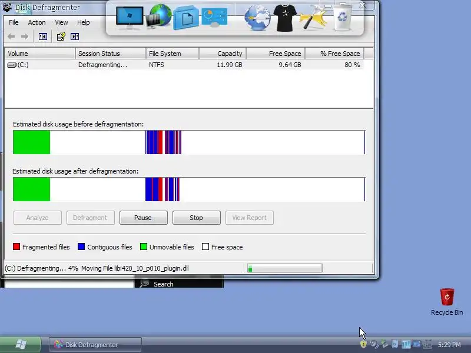Sort by the Free Space column header
471x353 pixels.
tap(276, 54)
